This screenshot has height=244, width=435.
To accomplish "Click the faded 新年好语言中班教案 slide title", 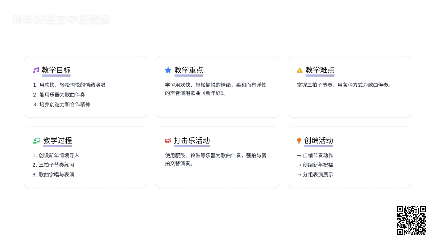I will 61,19.
